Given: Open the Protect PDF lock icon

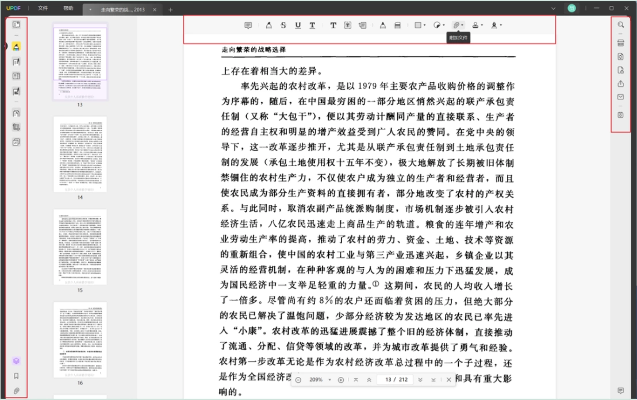Looking at the screenshot, I should tap(621, 70).
